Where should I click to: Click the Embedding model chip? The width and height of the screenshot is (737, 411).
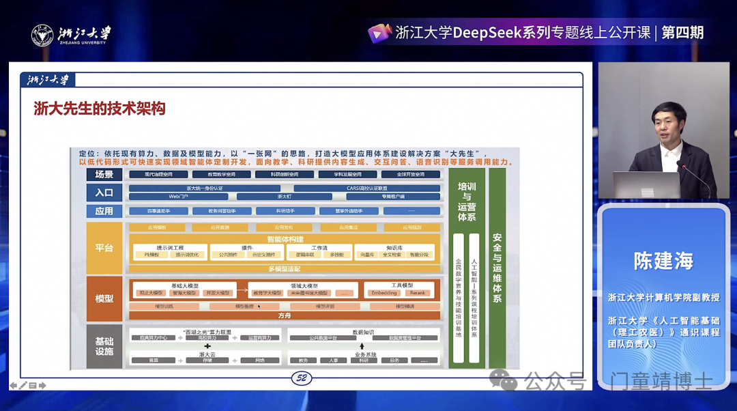click(384, 293)
